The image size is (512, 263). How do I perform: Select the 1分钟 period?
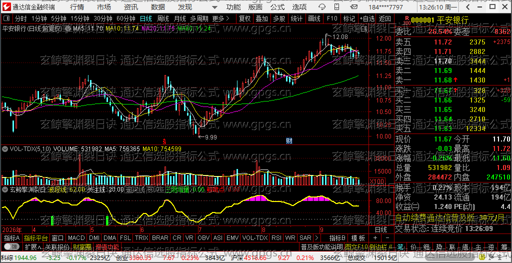(x=39, y=18)
